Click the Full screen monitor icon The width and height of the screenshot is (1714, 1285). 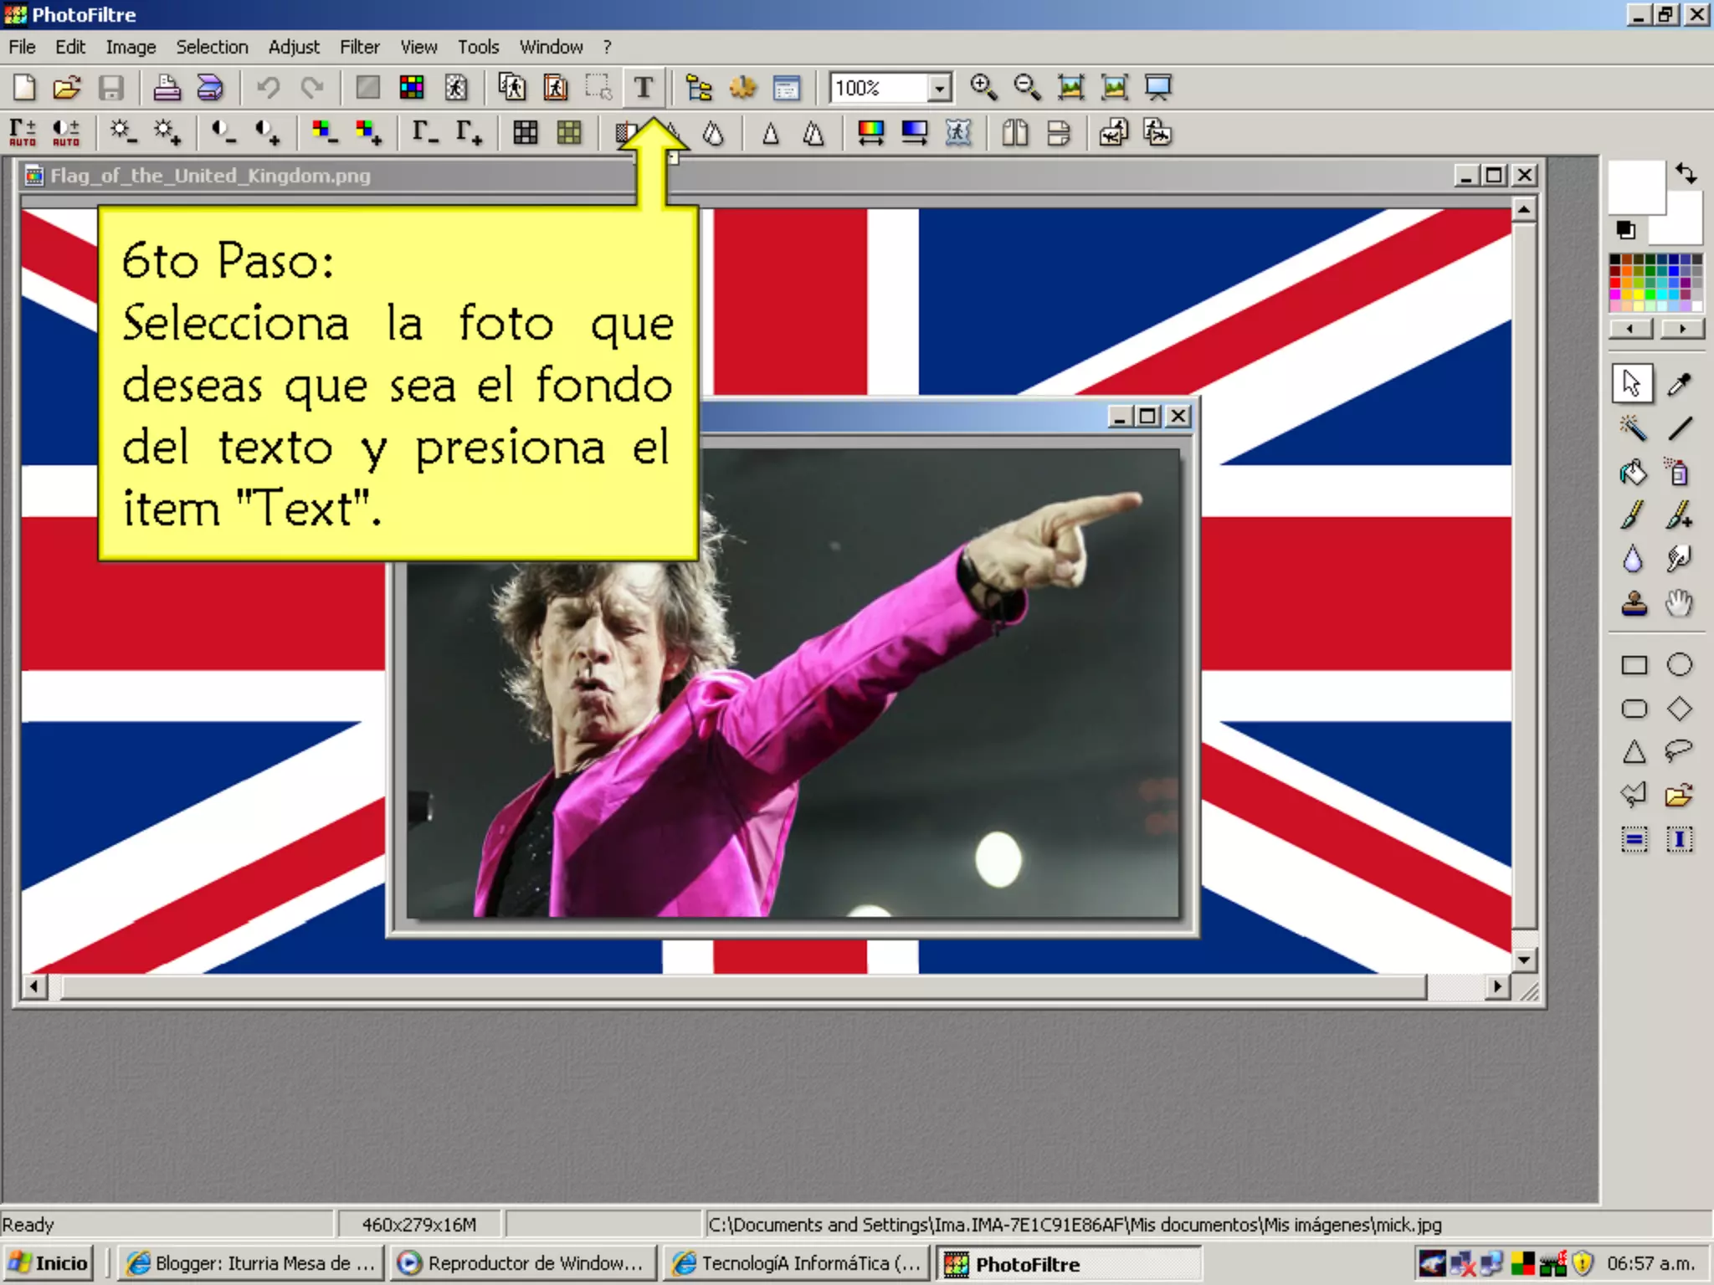point(1158,87)
